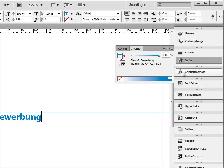Viewport: 224px width, 168px height.
Task: Toggle formatting affects container square
Action: click(119, 64)
